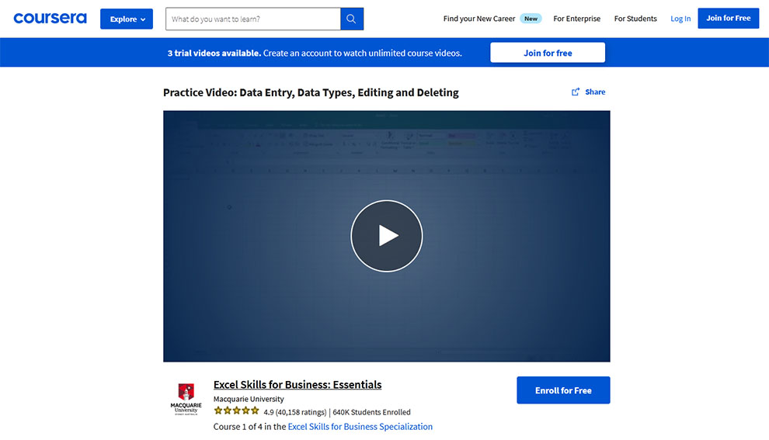This screenshot has width=769, height=440.
Task: Click the Macquarie University name text
Action: click(x=249, y=399)
